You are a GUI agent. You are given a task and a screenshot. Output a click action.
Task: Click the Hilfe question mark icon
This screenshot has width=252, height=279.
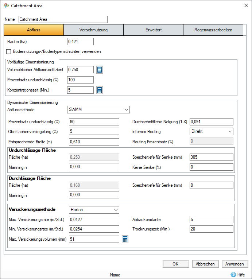click(233, 275)
